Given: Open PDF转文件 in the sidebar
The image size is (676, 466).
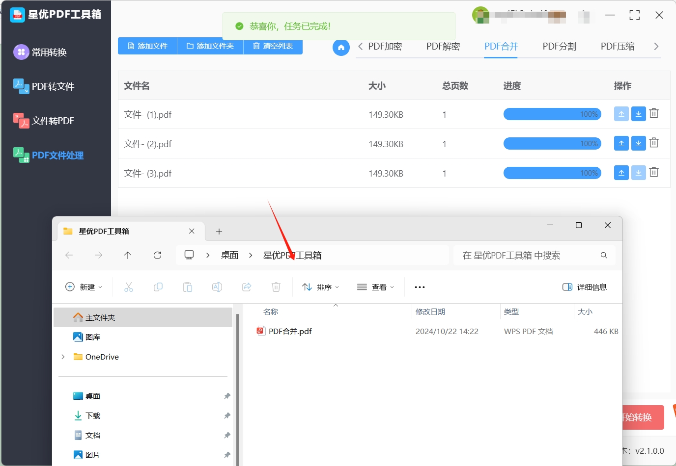Looking at the screenshot, I should click(x=44, y=86).
